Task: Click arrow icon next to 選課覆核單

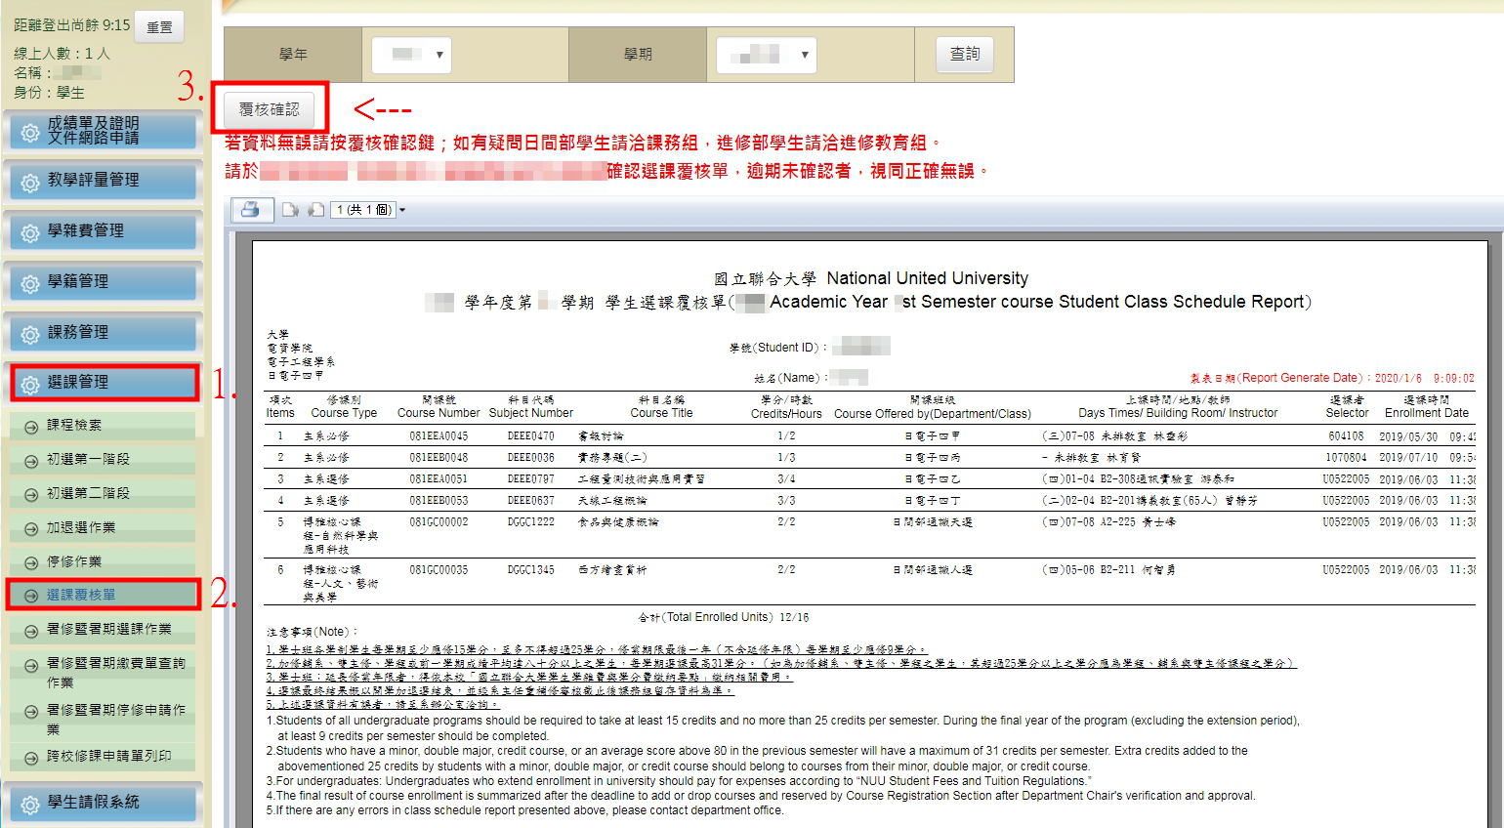Action: tap(30, 596)
